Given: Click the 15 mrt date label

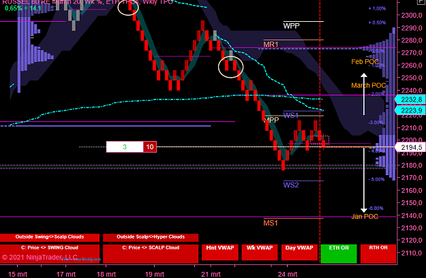Looking at the screenshot, I should (18, 274).
